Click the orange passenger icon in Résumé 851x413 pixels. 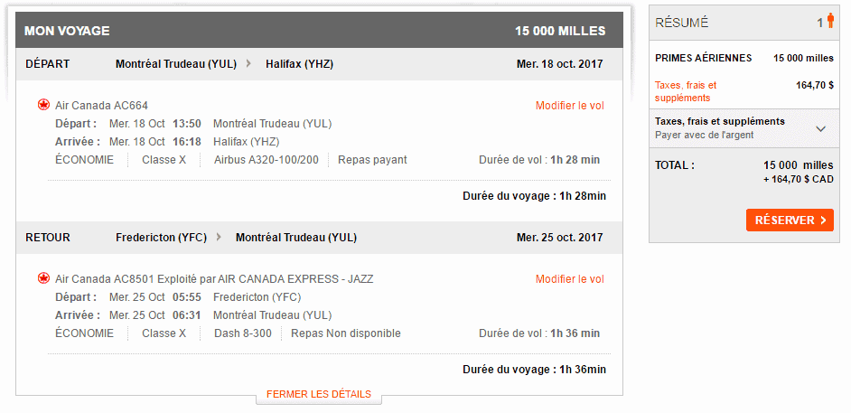[x=829, y=22]
